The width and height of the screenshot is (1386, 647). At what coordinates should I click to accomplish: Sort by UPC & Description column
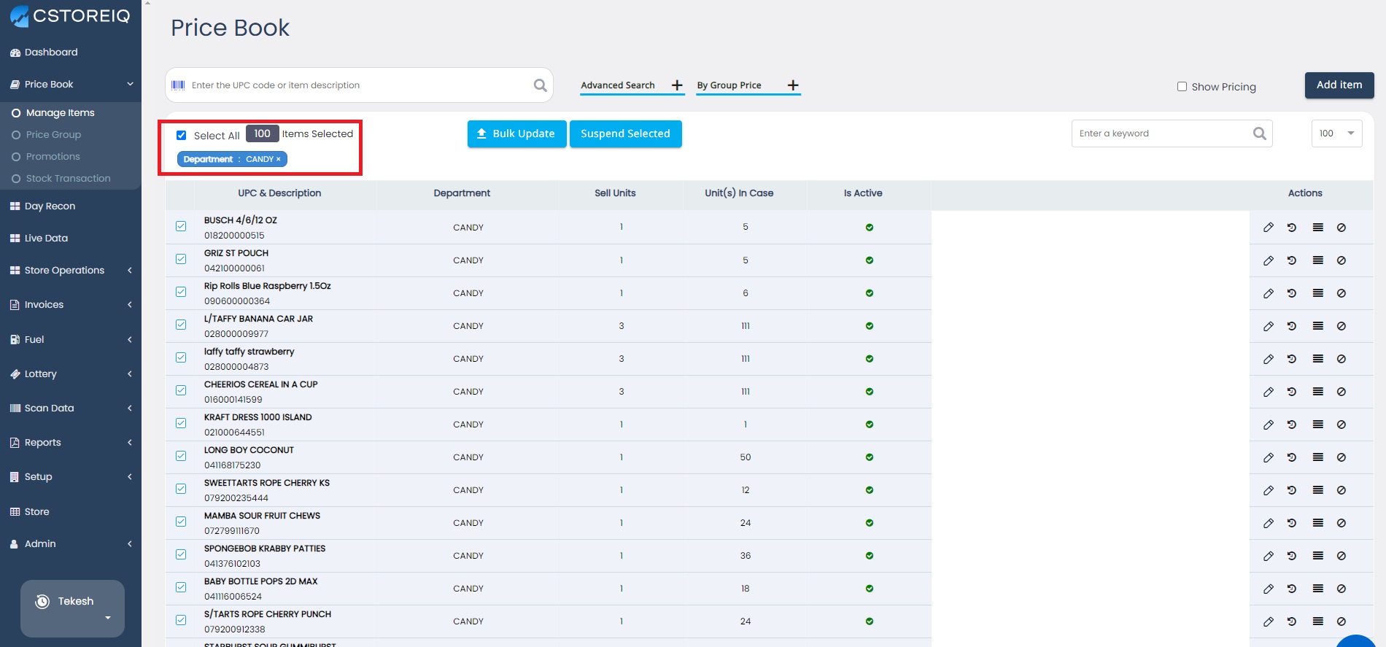[279, 193]
